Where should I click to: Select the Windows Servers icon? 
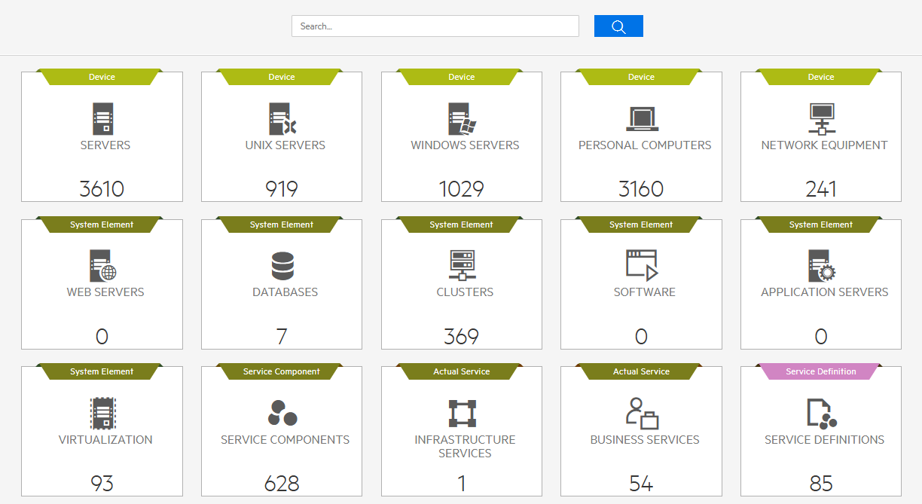click(x=462, y=119)
